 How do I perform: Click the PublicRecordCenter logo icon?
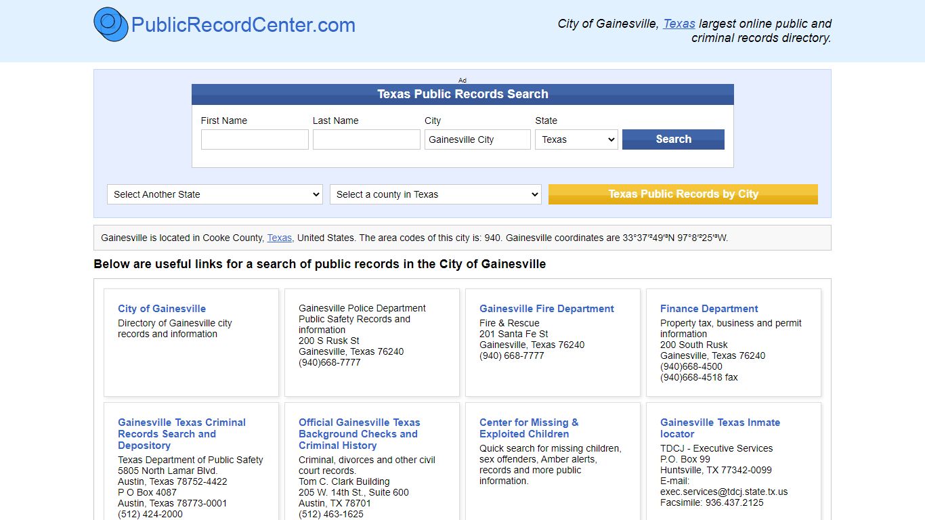point(111,24)
